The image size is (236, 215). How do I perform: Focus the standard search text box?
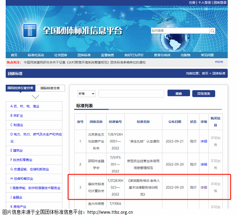point(131,94)
